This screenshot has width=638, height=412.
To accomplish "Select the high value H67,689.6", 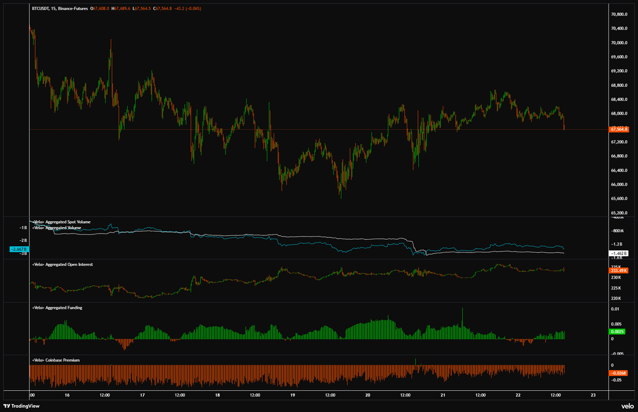I will point(121,9).
